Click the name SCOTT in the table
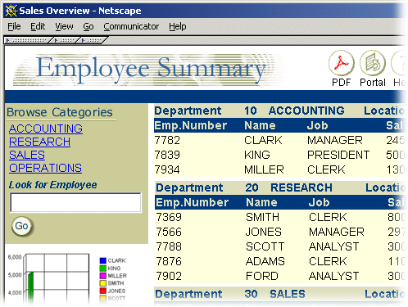 (265, 246)
